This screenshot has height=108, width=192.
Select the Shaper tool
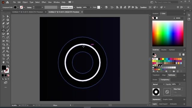3,34
